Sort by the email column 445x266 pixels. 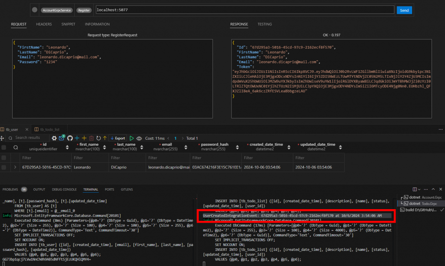pos(186,147)
